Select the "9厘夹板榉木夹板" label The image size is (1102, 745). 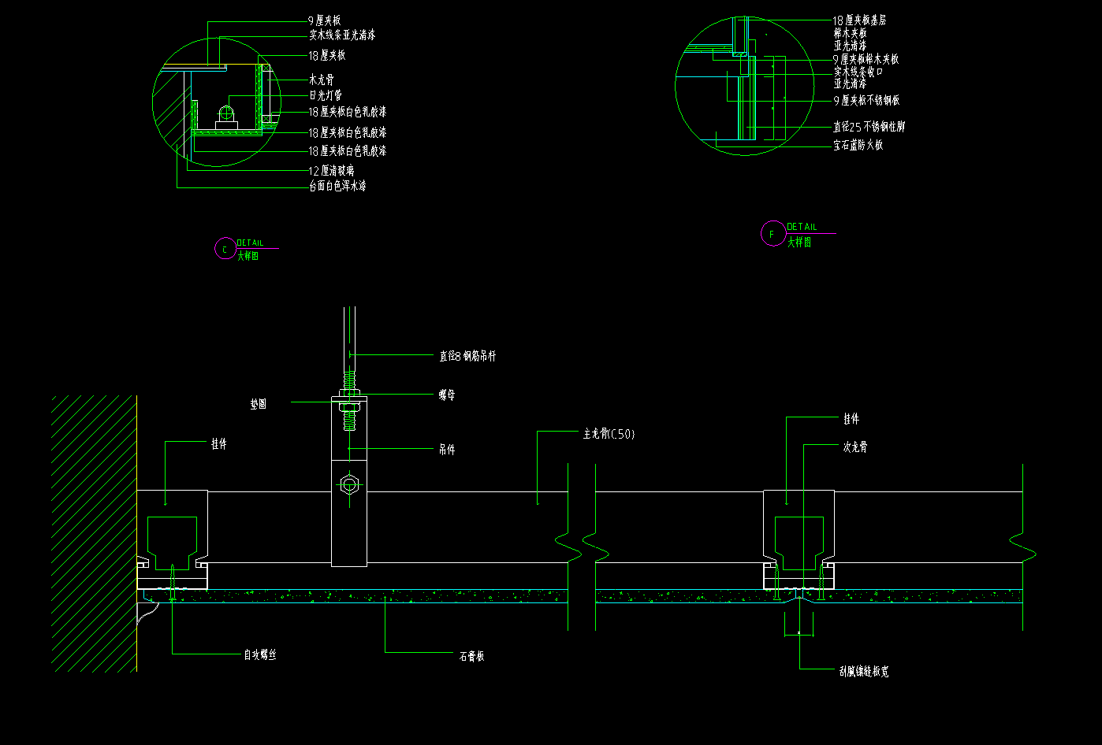pos(866,59)
